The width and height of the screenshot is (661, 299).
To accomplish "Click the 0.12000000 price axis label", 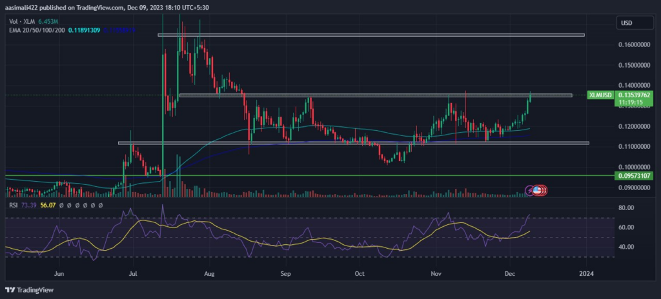I will pos(635,126).
